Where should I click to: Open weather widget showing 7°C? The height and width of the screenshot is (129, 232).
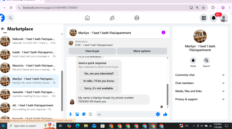(x=184, y=126)
